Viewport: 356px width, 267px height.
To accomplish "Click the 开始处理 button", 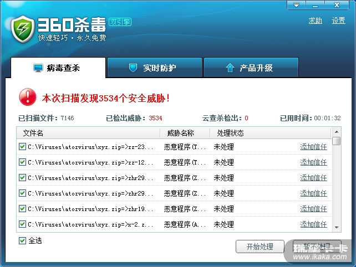I will tap(260, 247).
